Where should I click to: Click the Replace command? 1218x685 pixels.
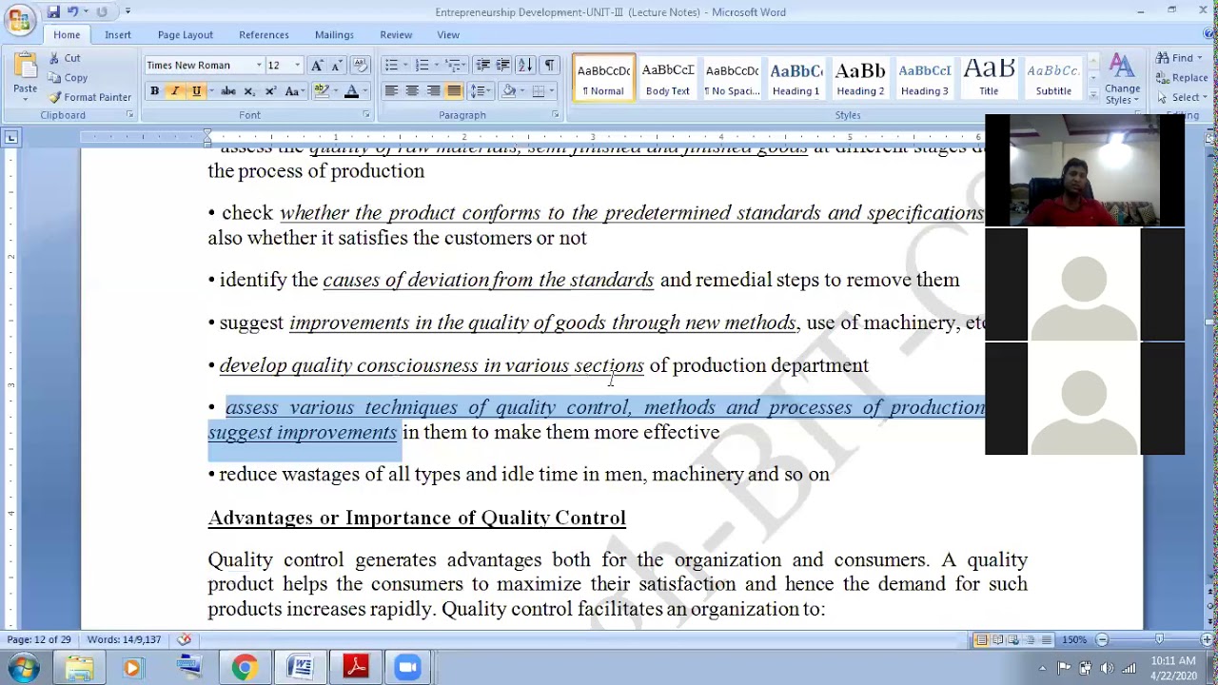coord(1182,78)
